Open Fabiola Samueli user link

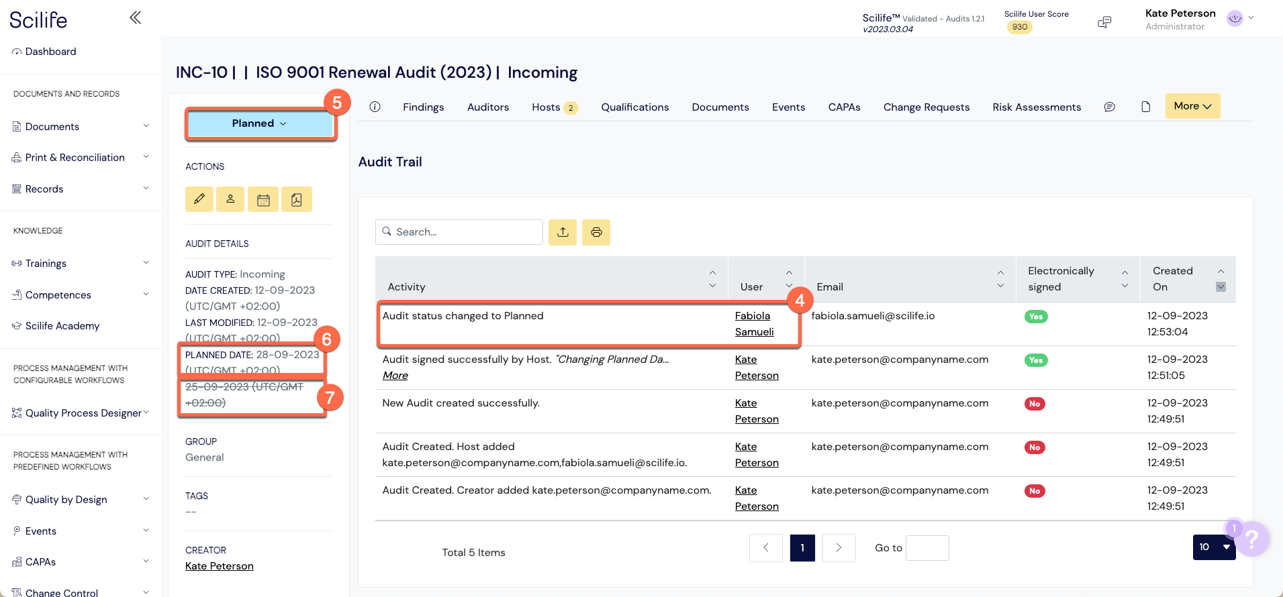(753, 323)
